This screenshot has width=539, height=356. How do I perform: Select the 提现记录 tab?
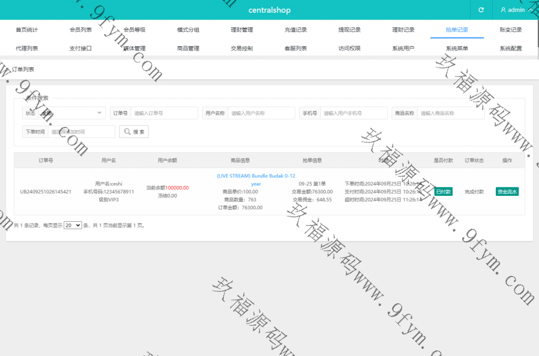[x=350, y=30]
